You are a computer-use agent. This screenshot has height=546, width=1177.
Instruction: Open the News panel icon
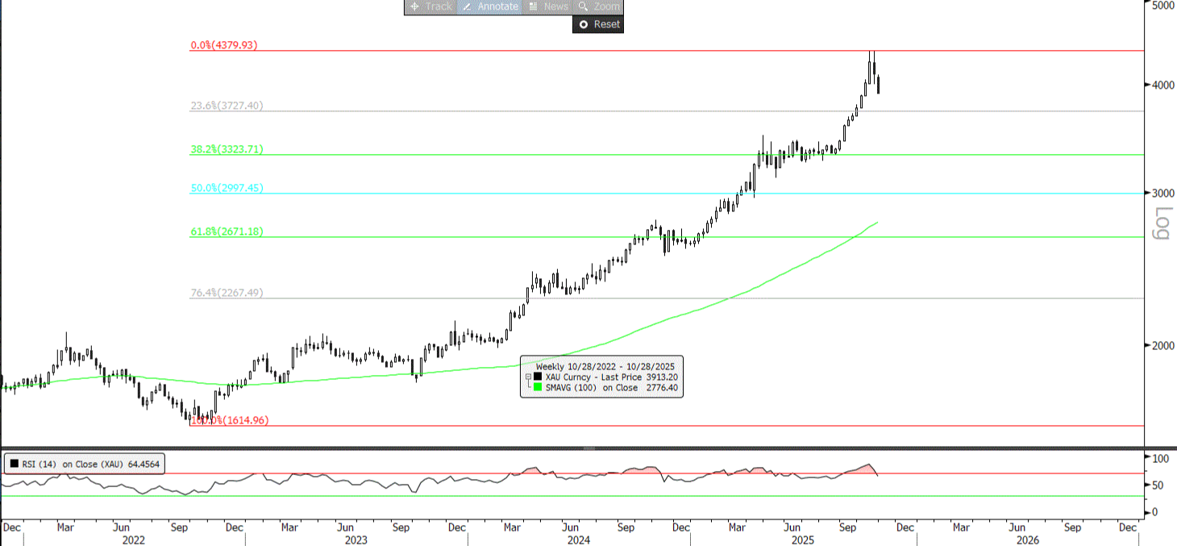pyautogui.click(x=532, y=6)
